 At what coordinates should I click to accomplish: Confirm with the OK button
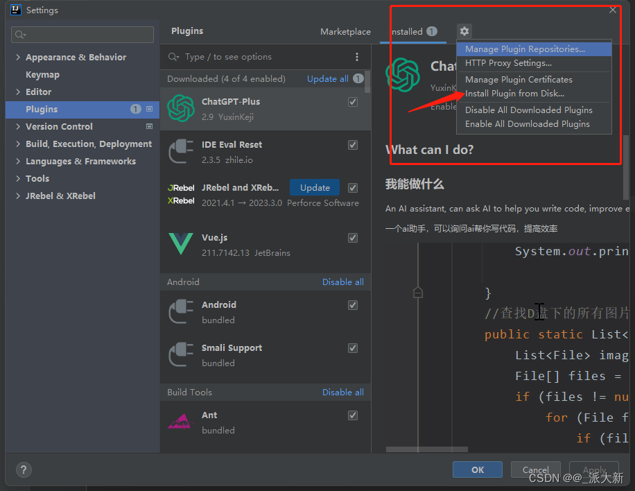coord(478,470)
